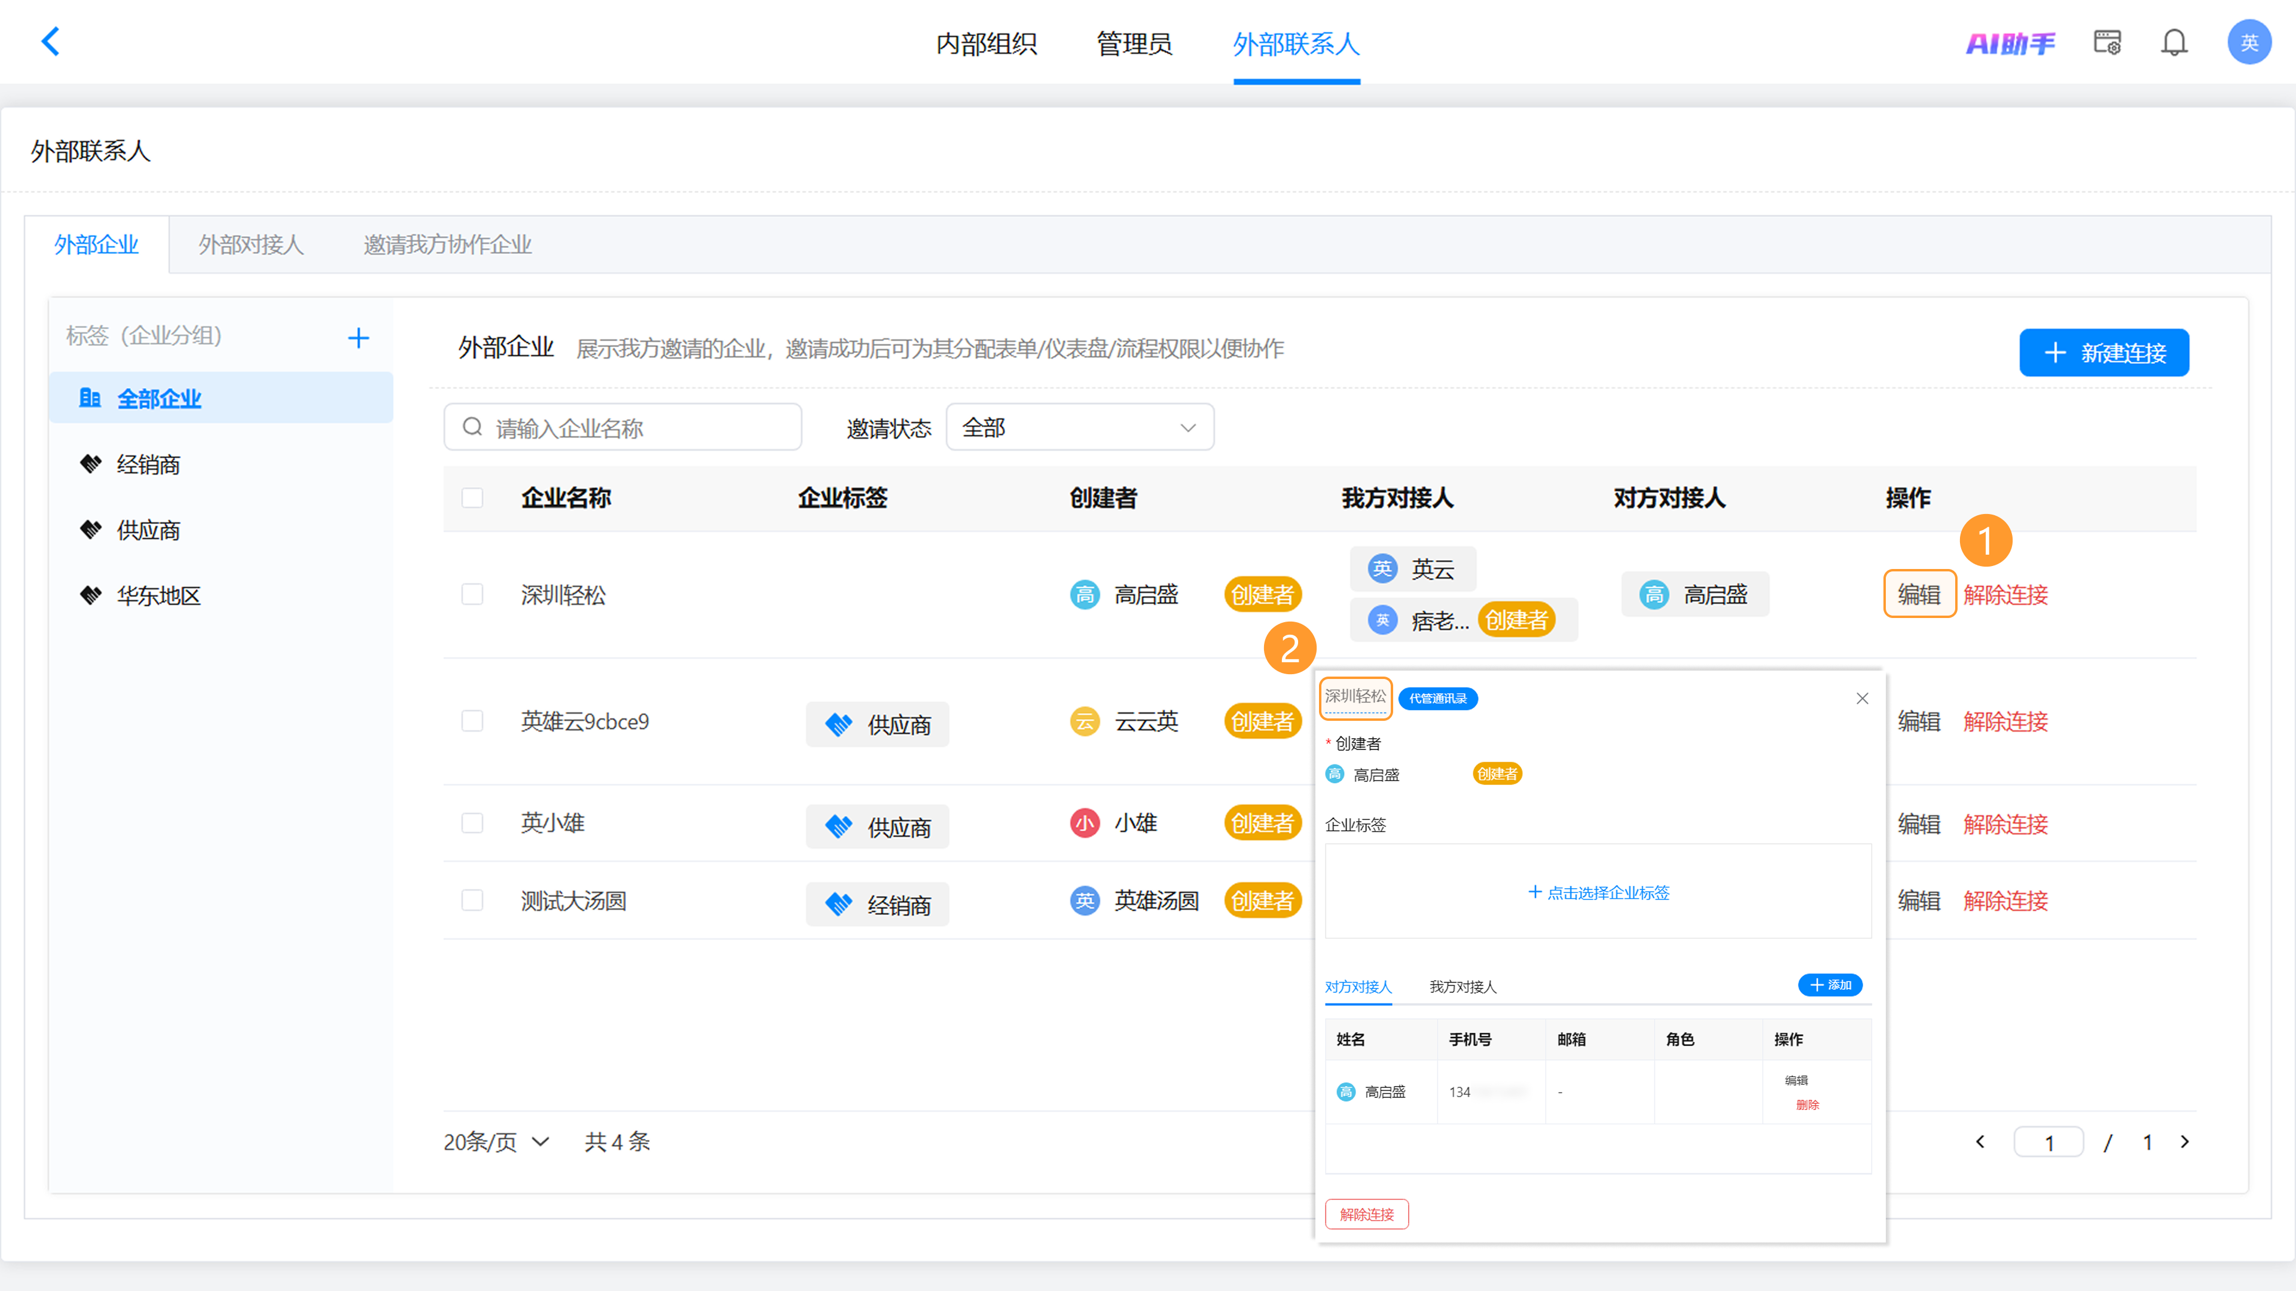Click 编辑 for 英小雄
The image size is (2296, 1291).
click(x=1919, y=823)
